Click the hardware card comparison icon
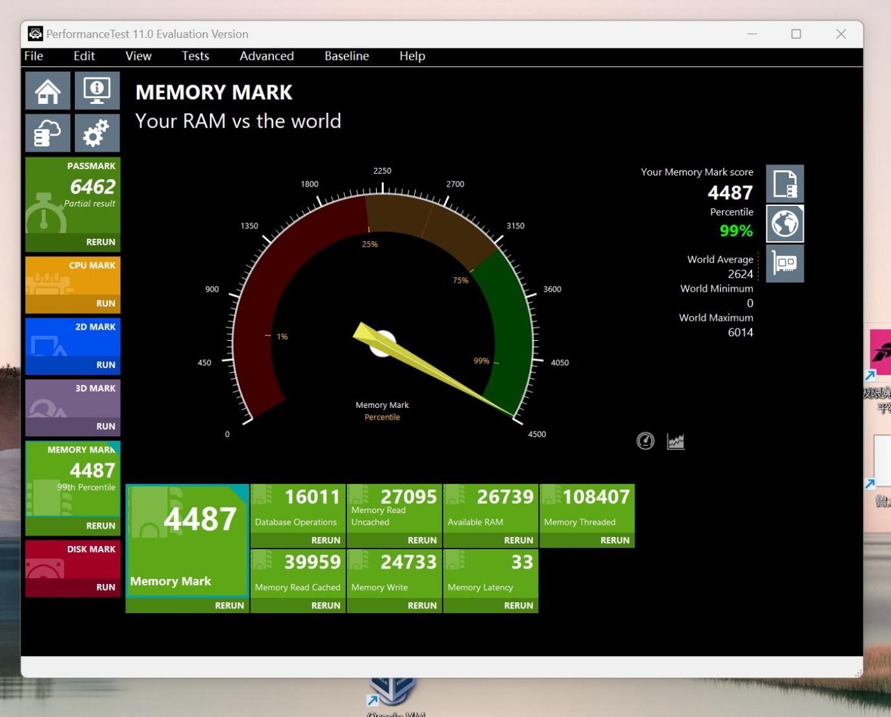 pos(785,263)
